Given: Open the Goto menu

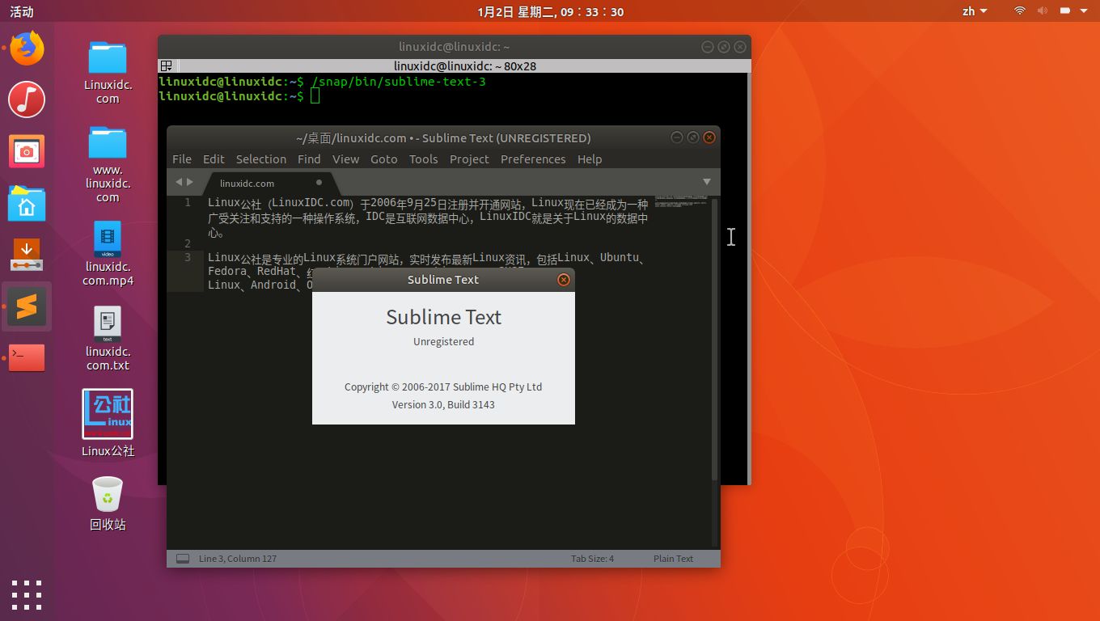Looking at the screenshot, I should [x=383, y=159].
